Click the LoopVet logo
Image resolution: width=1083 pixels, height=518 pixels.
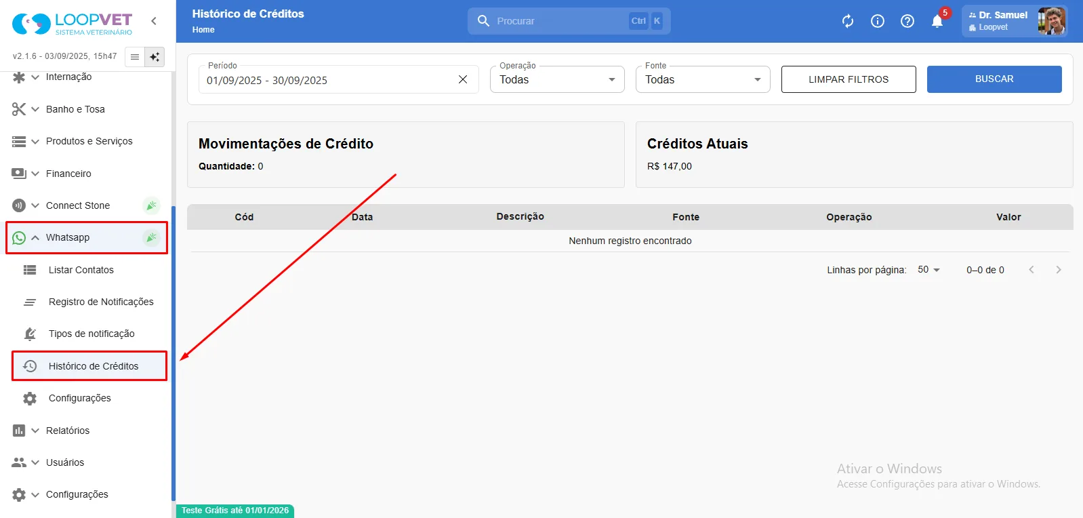pyautogui.click(x=72, y=24)
